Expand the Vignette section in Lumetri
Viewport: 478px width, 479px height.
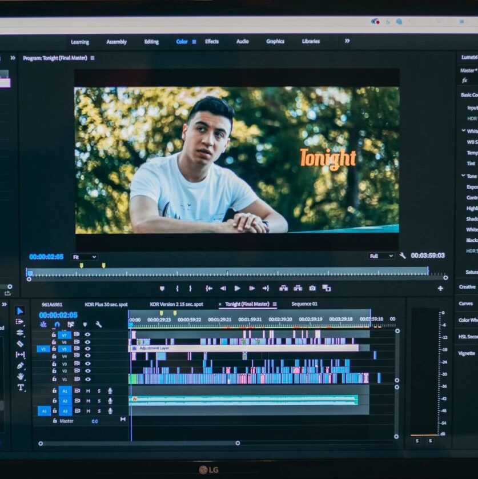coord(467,353)
